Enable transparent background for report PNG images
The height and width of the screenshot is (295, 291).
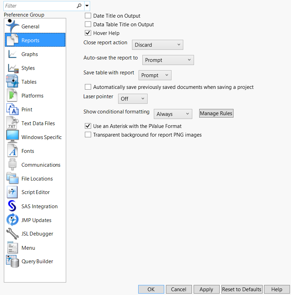point(88,135)
